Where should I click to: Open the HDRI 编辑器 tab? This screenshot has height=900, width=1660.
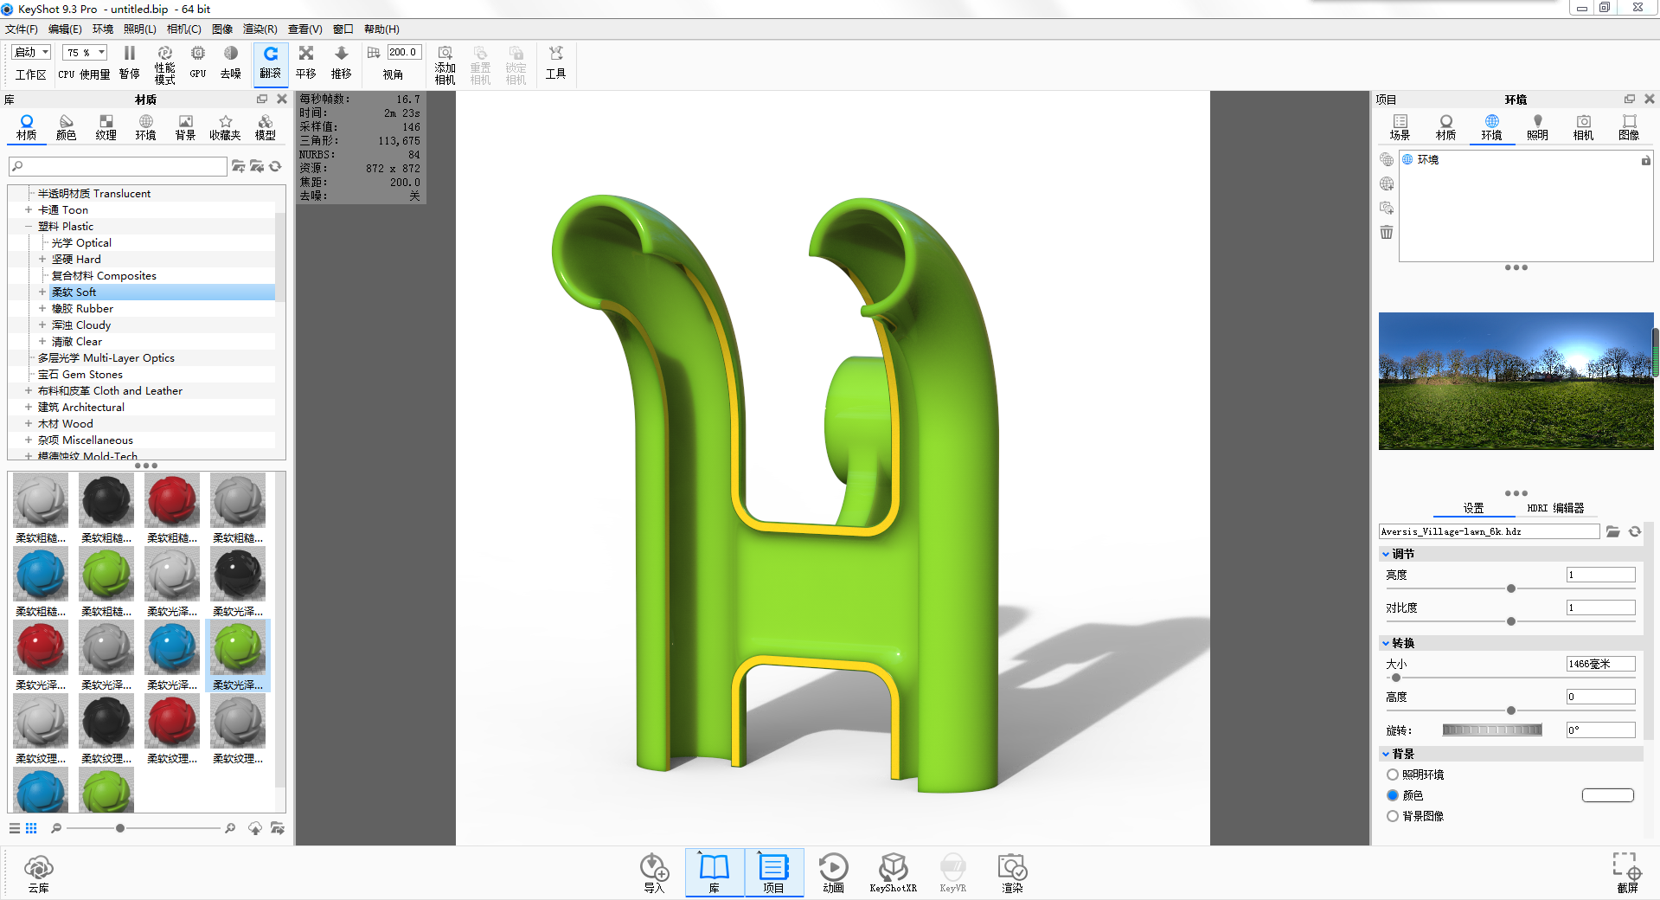tap(1555, 508)
